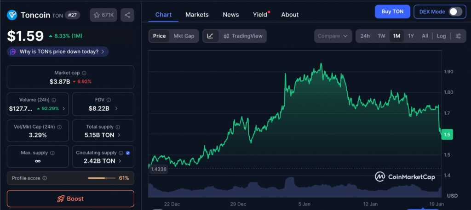Switch to the Yield tab
Image resolution: width=471 pixels, height=210 pixels.
point(260,15)
